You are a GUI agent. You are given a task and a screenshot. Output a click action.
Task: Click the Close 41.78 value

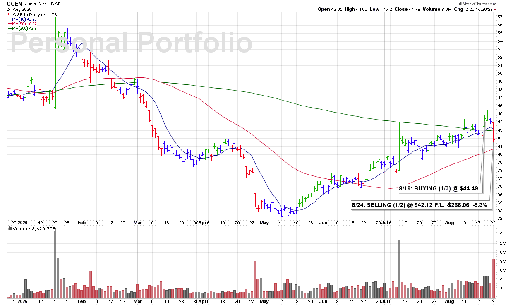[408, 9]
